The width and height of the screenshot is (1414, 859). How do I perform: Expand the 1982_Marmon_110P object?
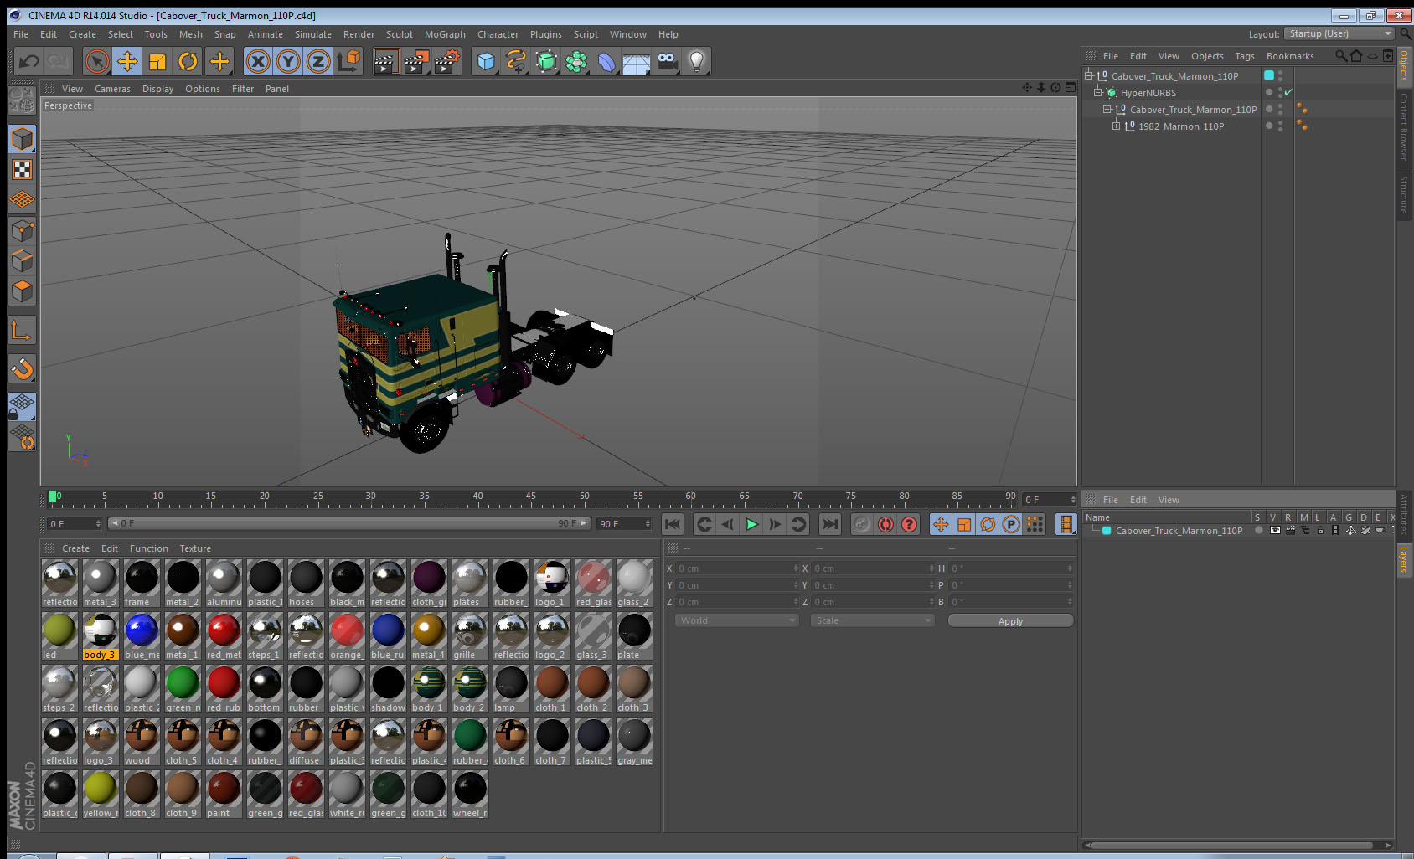[x=1116, y=126]
